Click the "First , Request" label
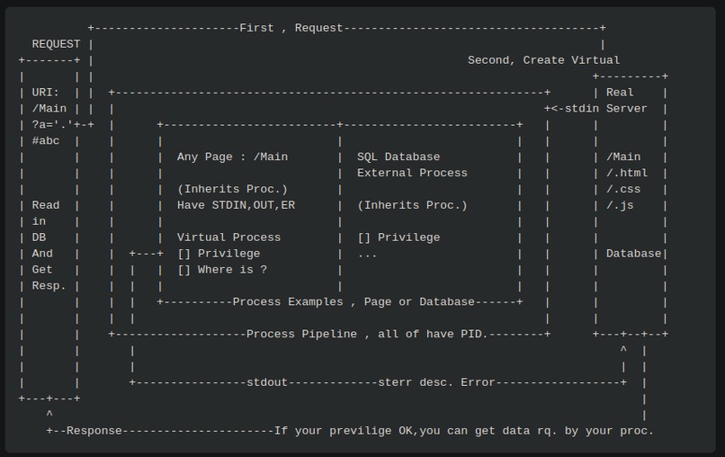 291,28
